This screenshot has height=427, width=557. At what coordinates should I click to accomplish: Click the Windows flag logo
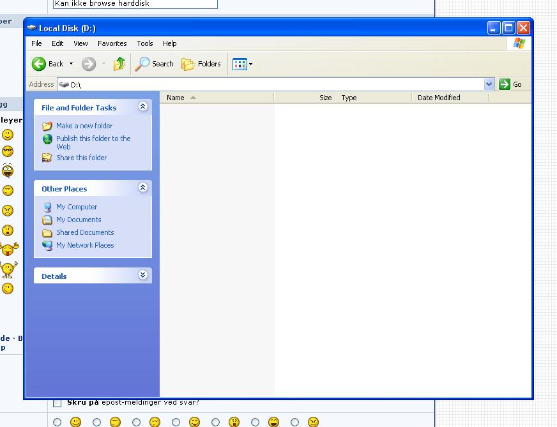pyautogui.click(x=519, y=43)
